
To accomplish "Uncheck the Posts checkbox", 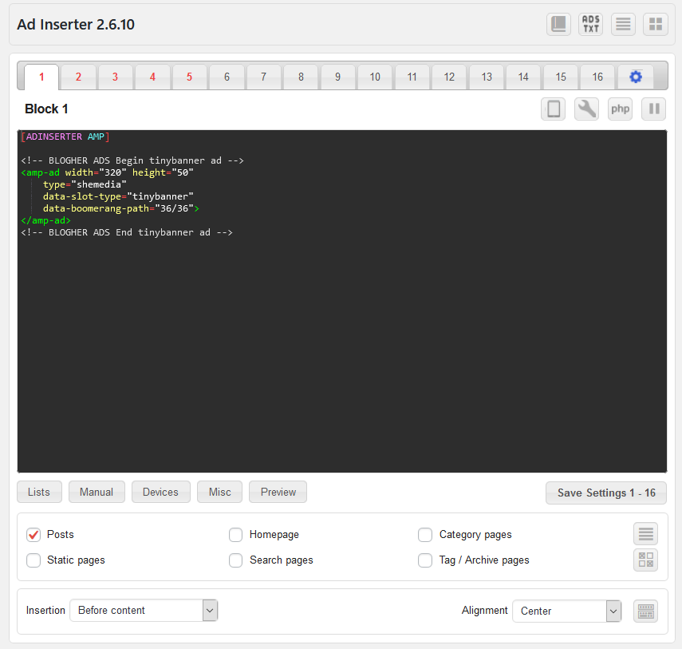I will tap(34, 535).
